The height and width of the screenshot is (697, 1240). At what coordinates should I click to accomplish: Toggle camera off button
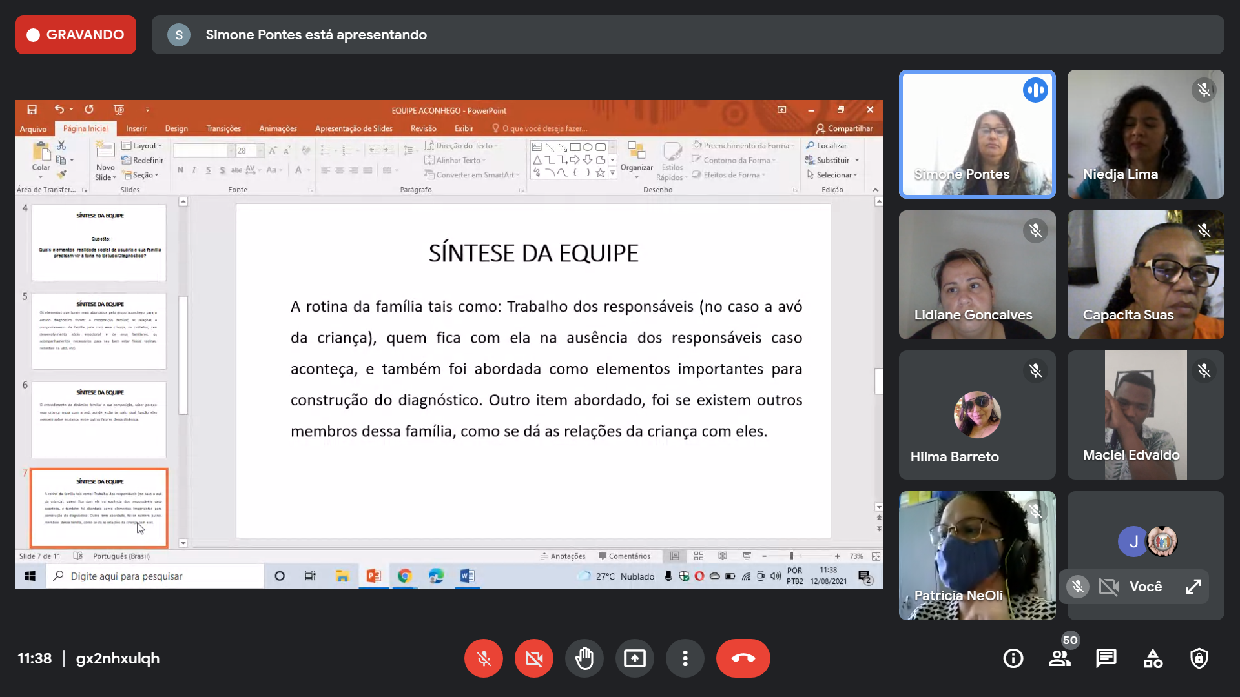tap(534, 658)
